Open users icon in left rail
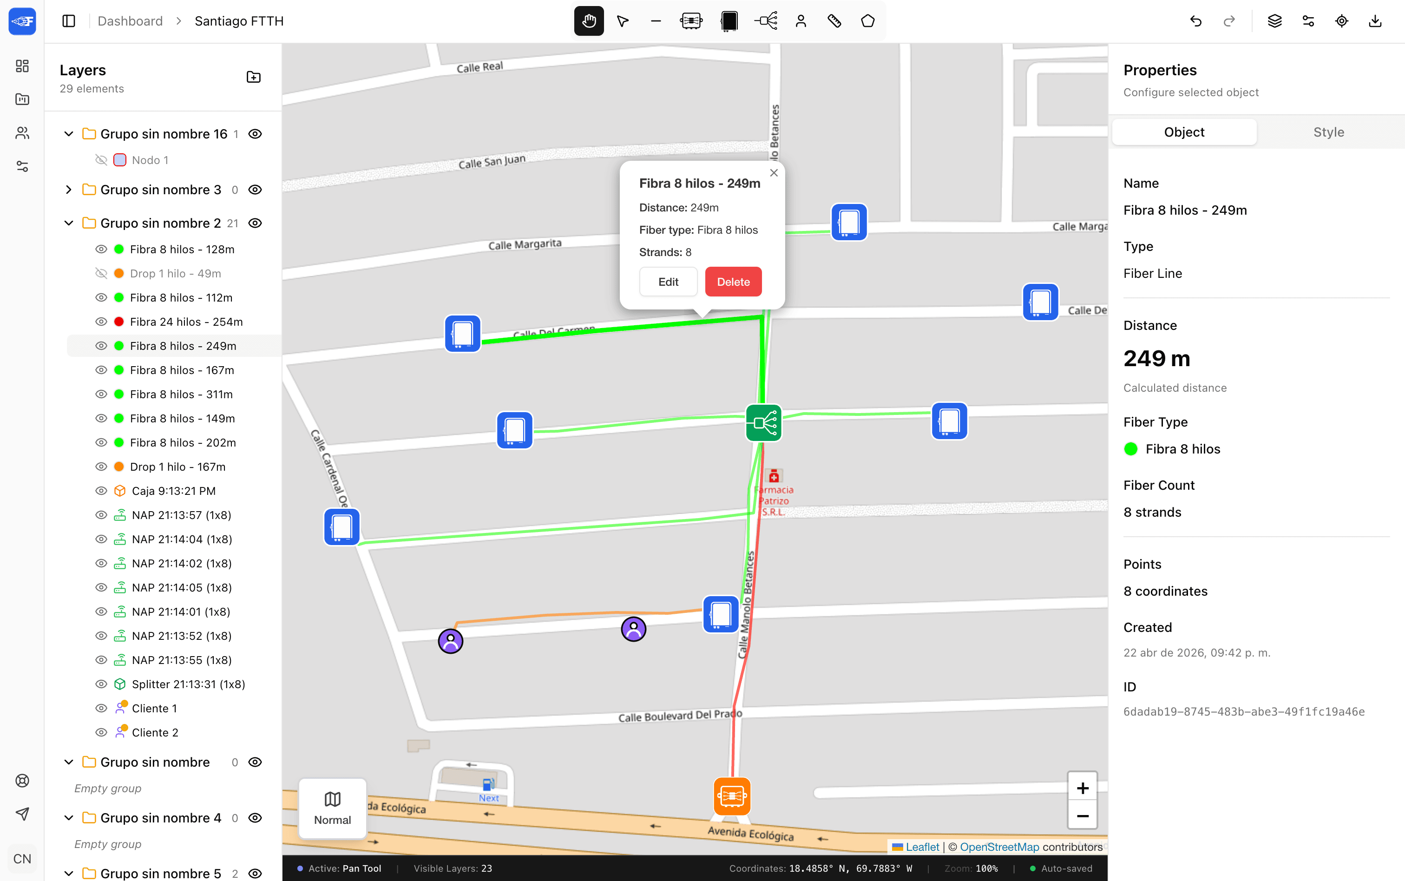The width and height of the screenshot is (1405, 881). click(x=22, y=133)
